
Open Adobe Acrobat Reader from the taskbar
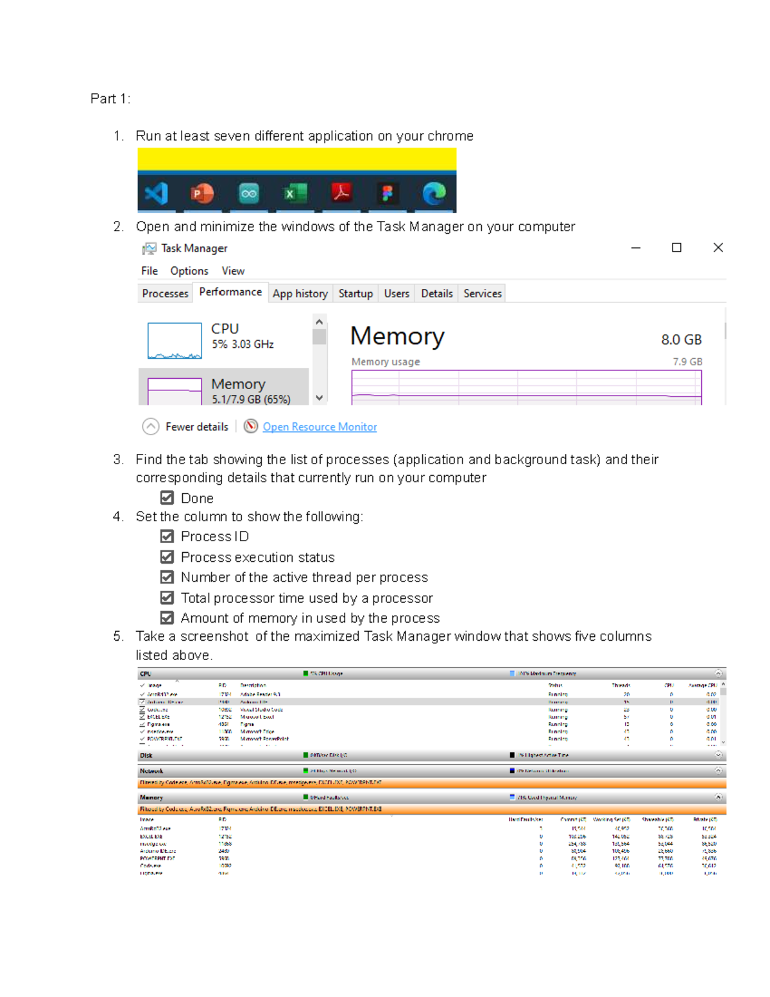[x=343, y=193]
